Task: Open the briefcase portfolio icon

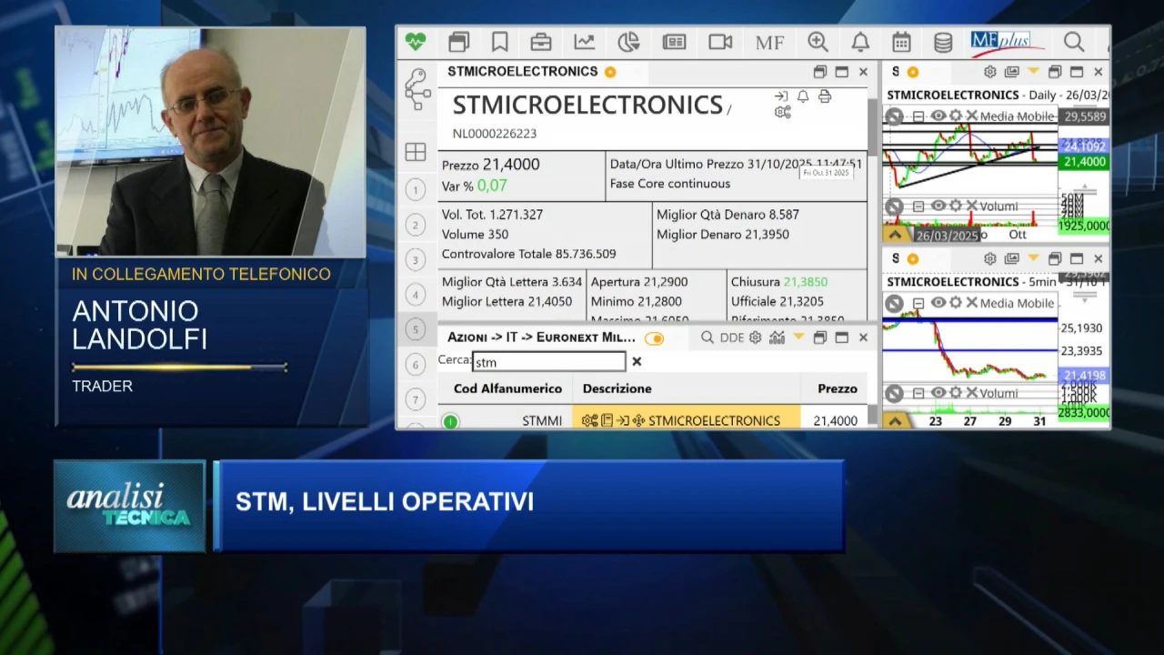Action: coord(541,42)
